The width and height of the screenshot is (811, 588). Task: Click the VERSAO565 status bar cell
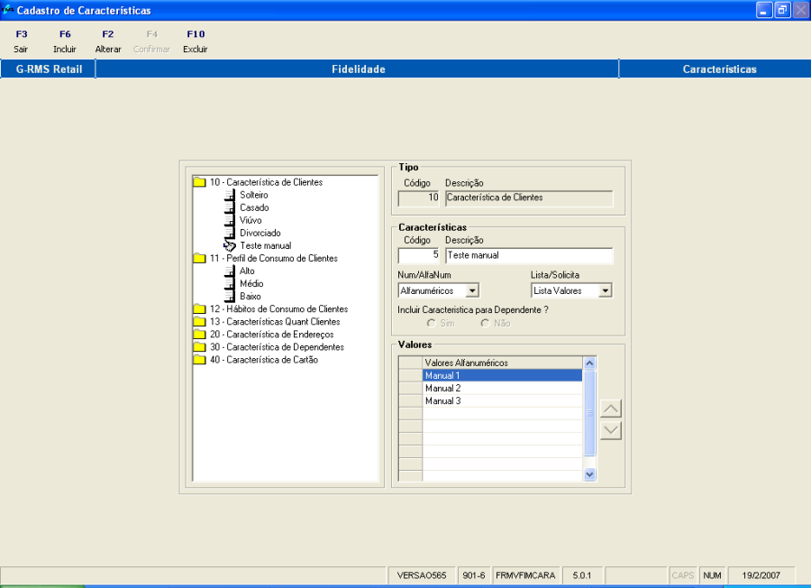(422, 575)
